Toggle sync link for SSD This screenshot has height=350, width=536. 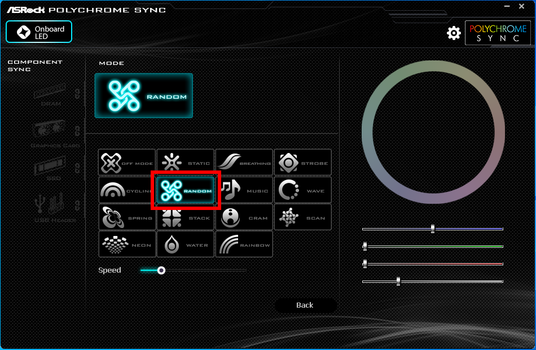[x=78, y=168]
